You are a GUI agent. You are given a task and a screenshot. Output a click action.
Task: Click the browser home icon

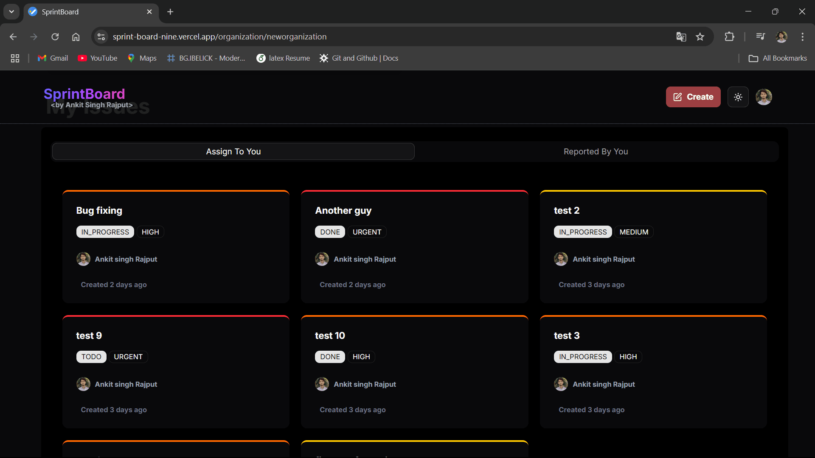pos(76,37)
